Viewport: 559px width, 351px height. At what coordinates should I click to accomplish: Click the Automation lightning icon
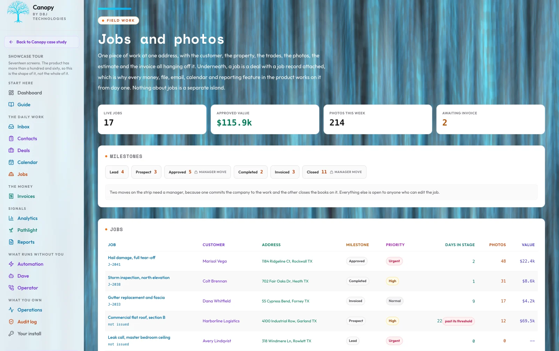pos(11,264)
